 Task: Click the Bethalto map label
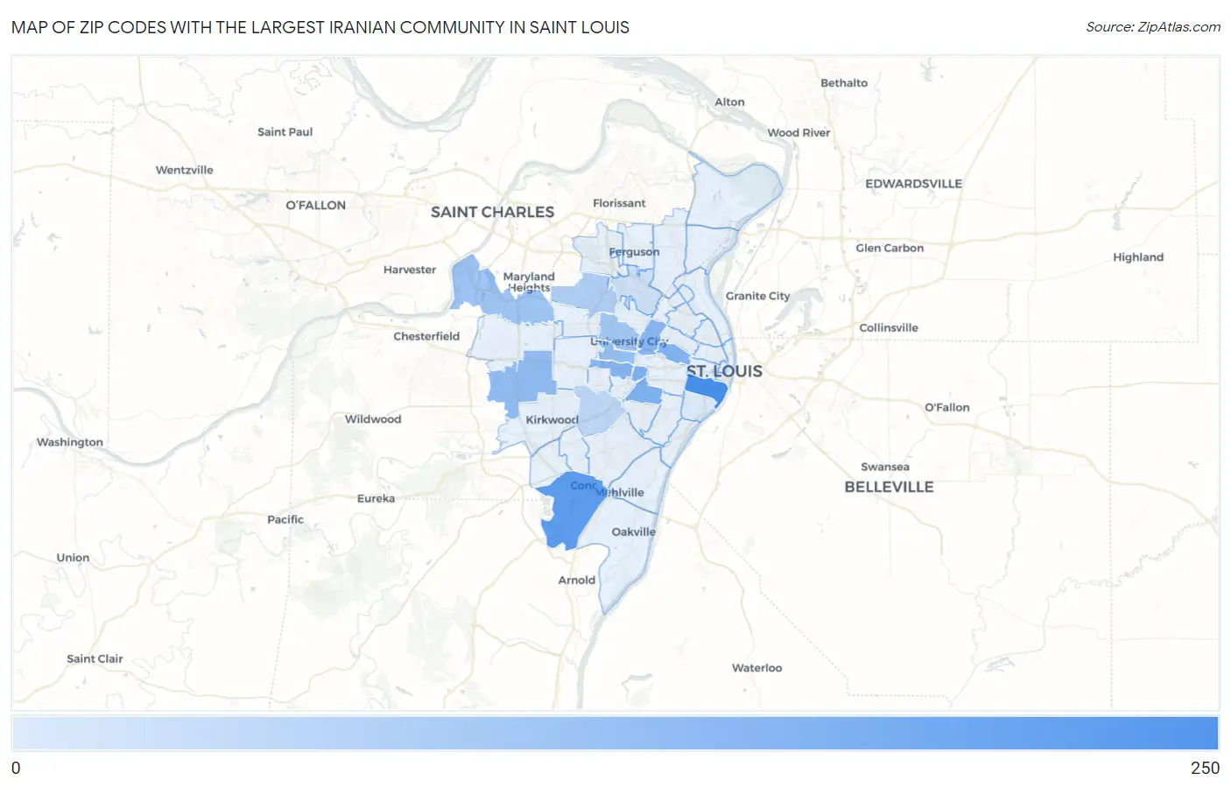coord(844,83)
